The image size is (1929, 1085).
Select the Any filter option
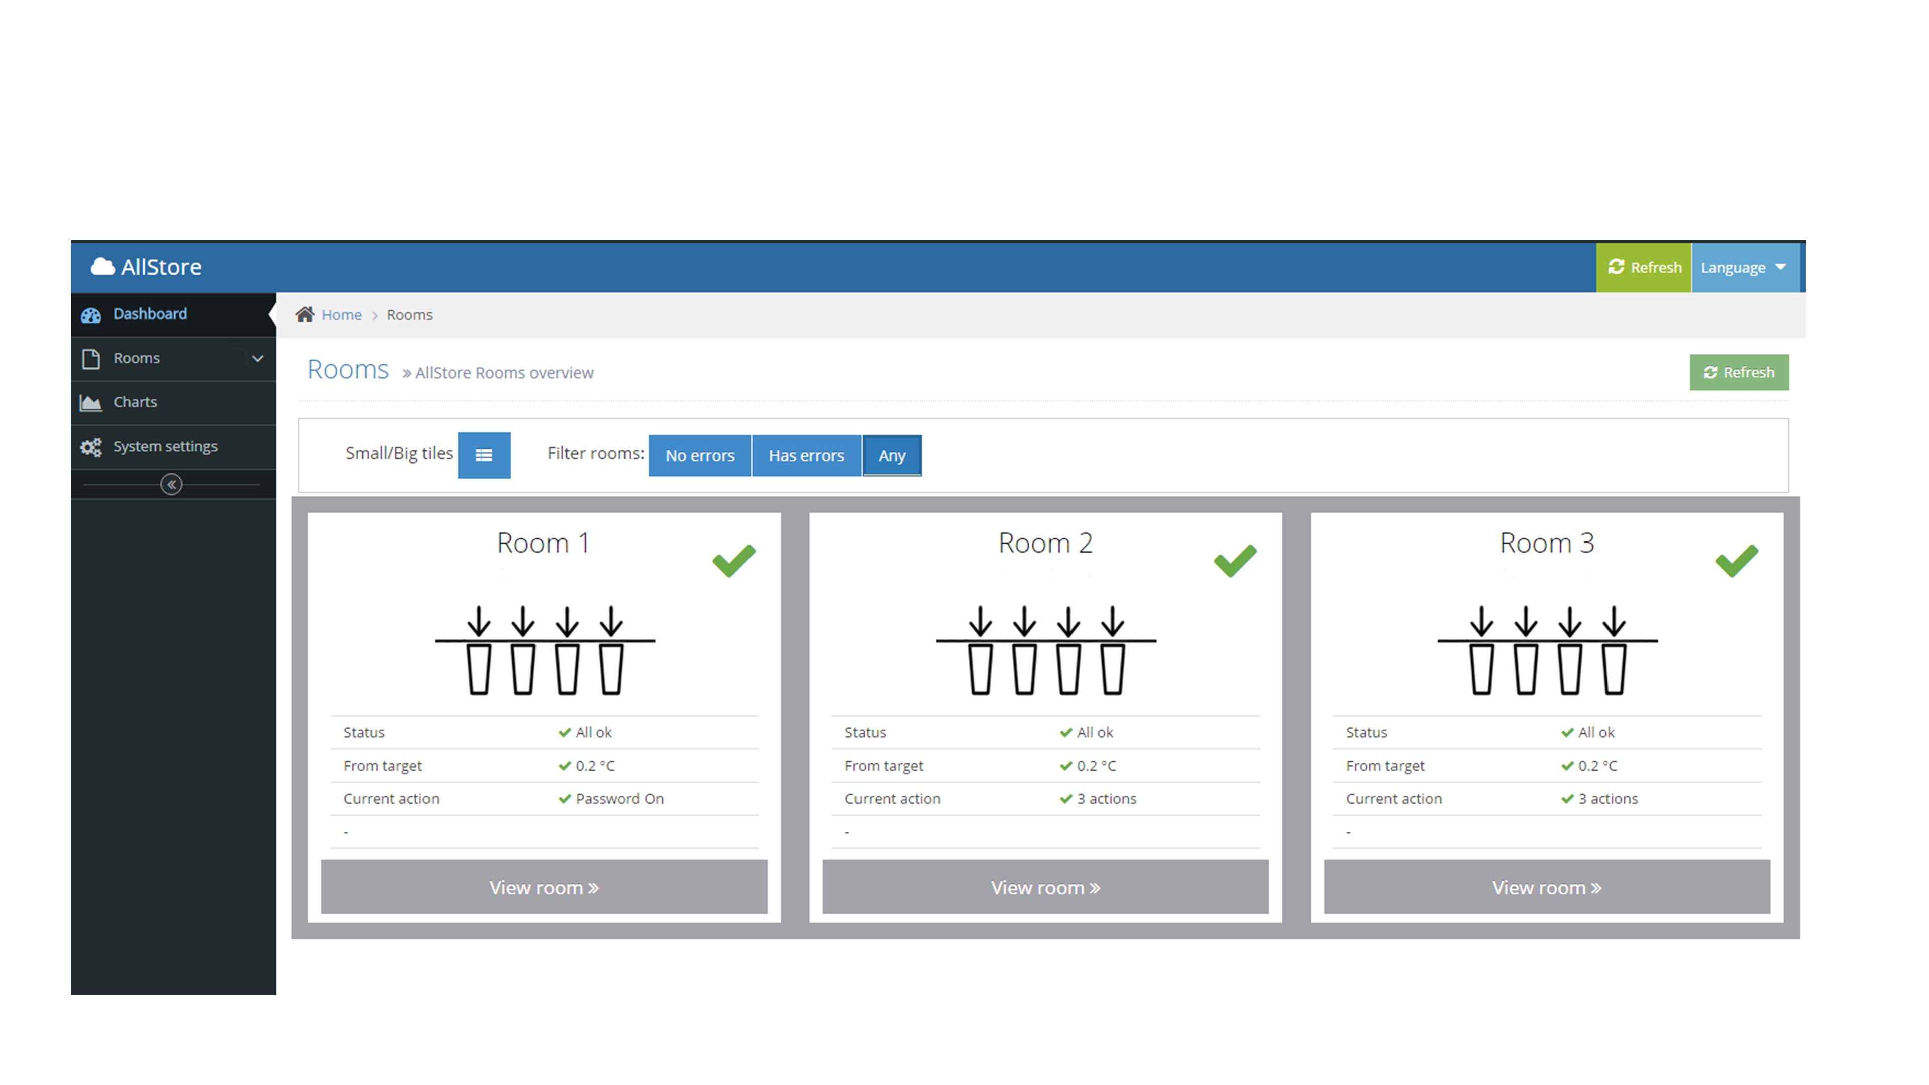click(891, 455)
